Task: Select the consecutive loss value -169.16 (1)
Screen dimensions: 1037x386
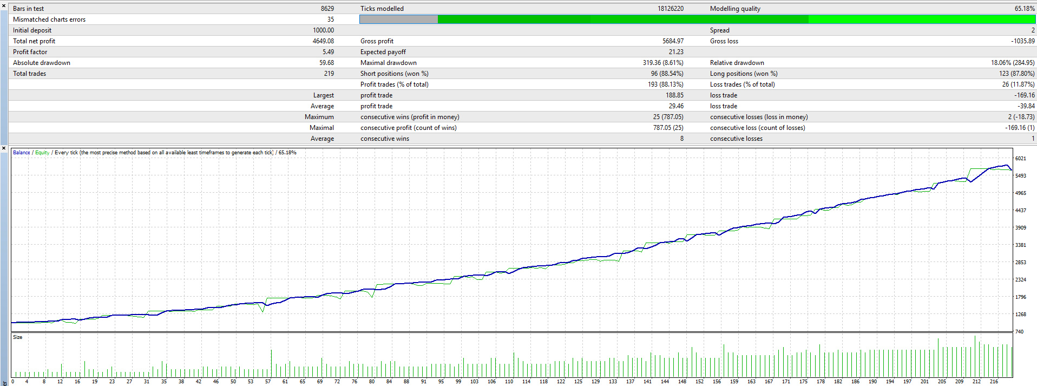Action: [x=1020, y=128]
